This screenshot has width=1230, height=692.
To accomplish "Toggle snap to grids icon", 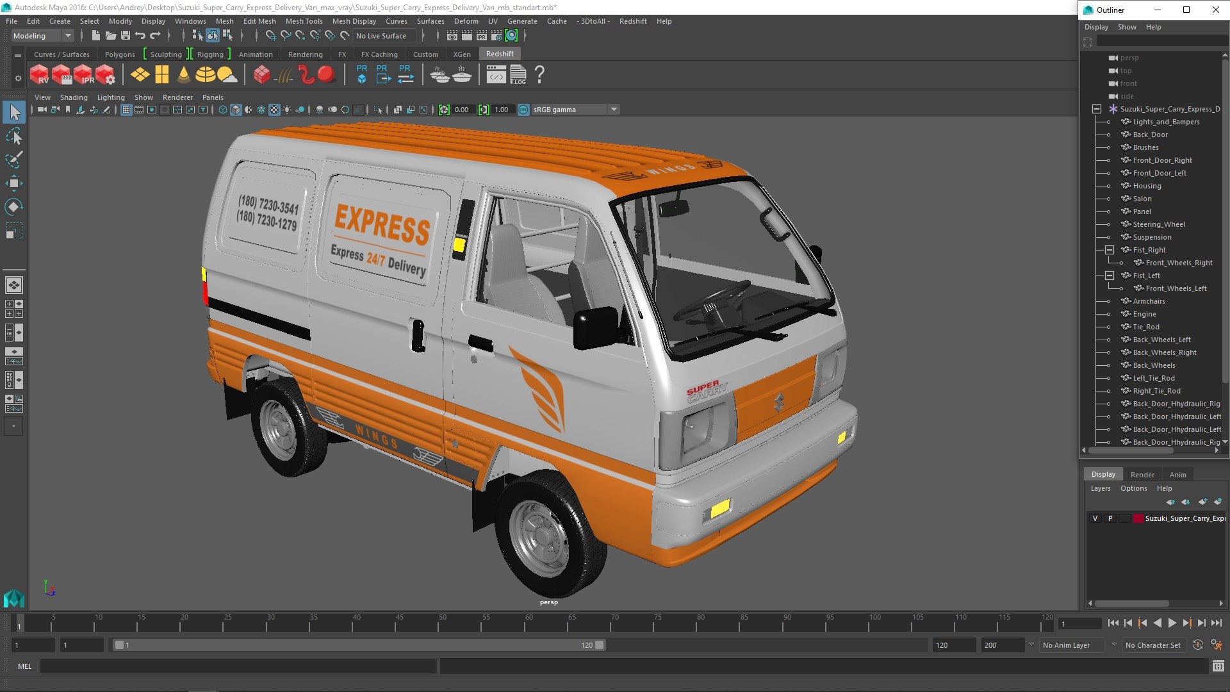I will click(x=270, y=36).
